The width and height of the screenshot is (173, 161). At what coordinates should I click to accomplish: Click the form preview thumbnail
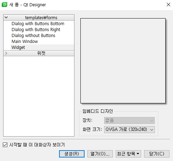[x=123, y=61]
